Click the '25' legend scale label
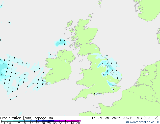The image size is (160, 124). point(49,123)
